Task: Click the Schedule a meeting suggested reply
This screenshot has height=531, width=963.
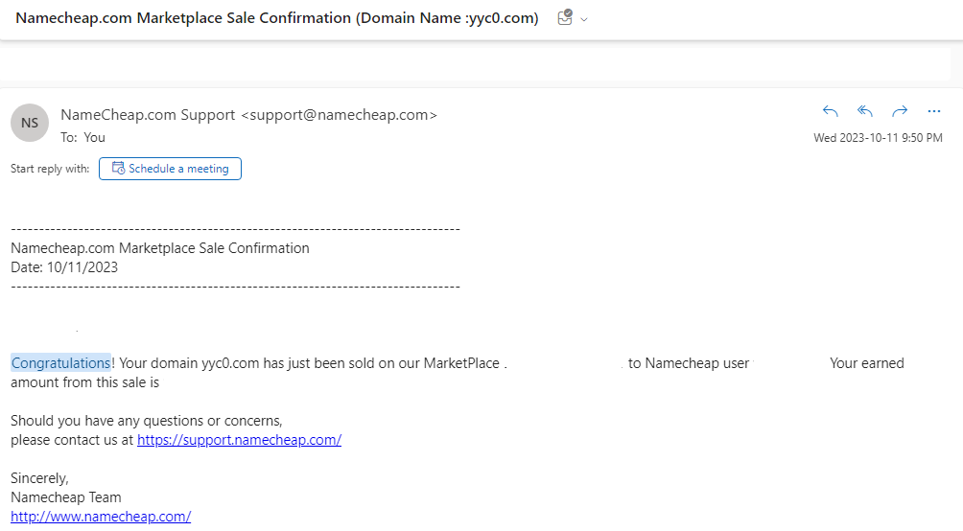Action: [170, 169]
